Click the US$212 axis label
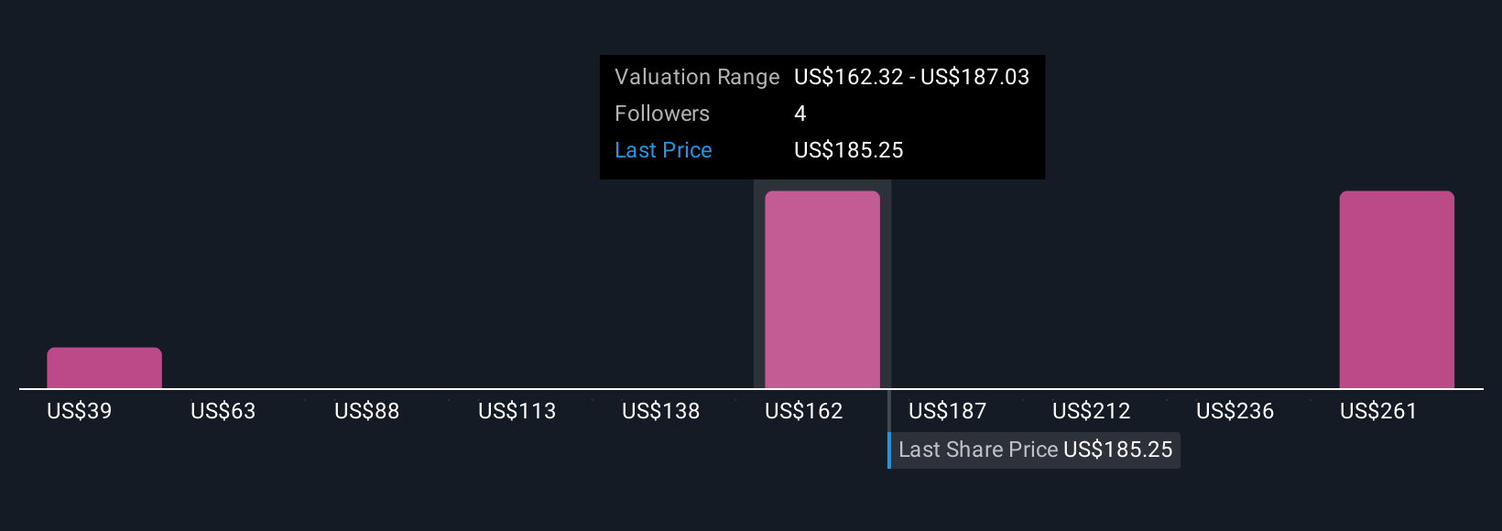1502x531 pixels. tap(1092, 411)
